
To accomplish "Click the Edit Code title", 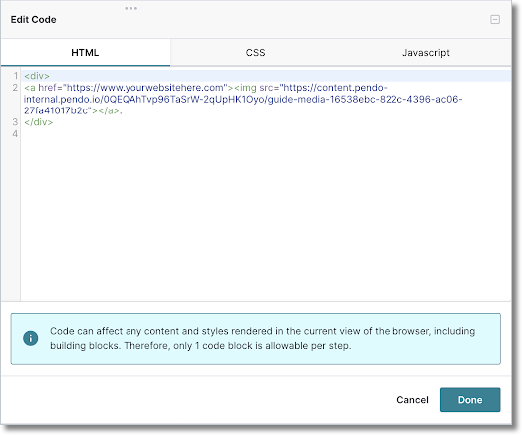I will (x=33, y=20).
